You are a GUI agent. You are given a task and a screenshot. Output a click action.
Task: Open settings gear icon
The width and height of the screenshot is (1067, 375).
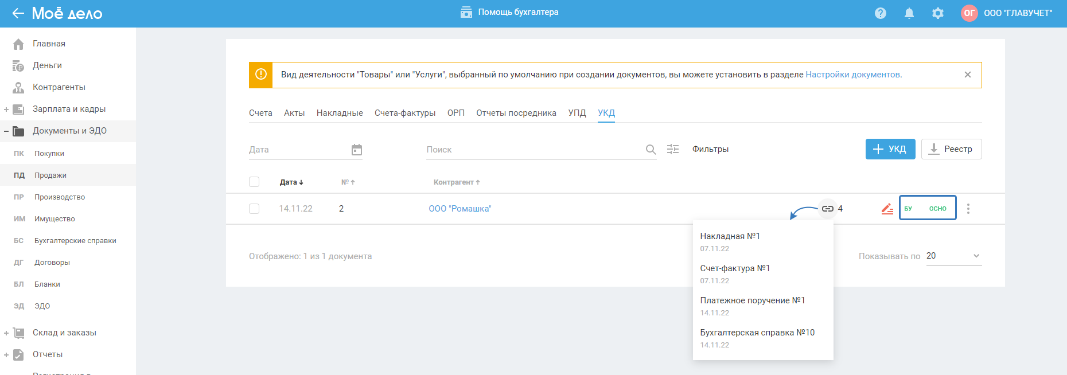click(x=937, y=13)
